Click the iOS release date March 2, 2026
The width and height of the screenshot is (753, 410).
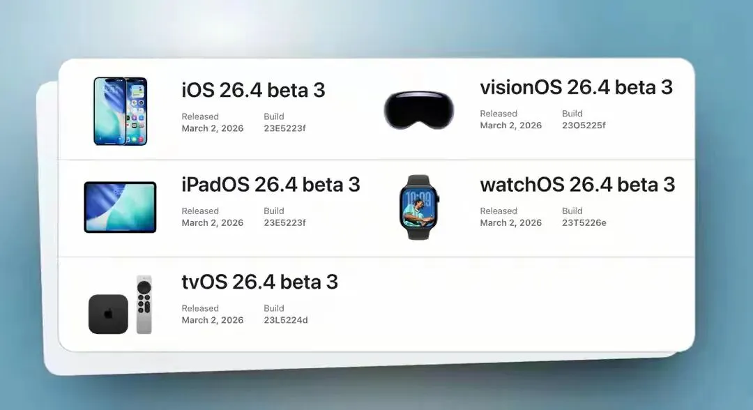212,128
